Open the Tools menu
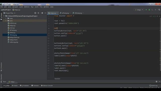 pyautogui.click(x=36, y=7)
